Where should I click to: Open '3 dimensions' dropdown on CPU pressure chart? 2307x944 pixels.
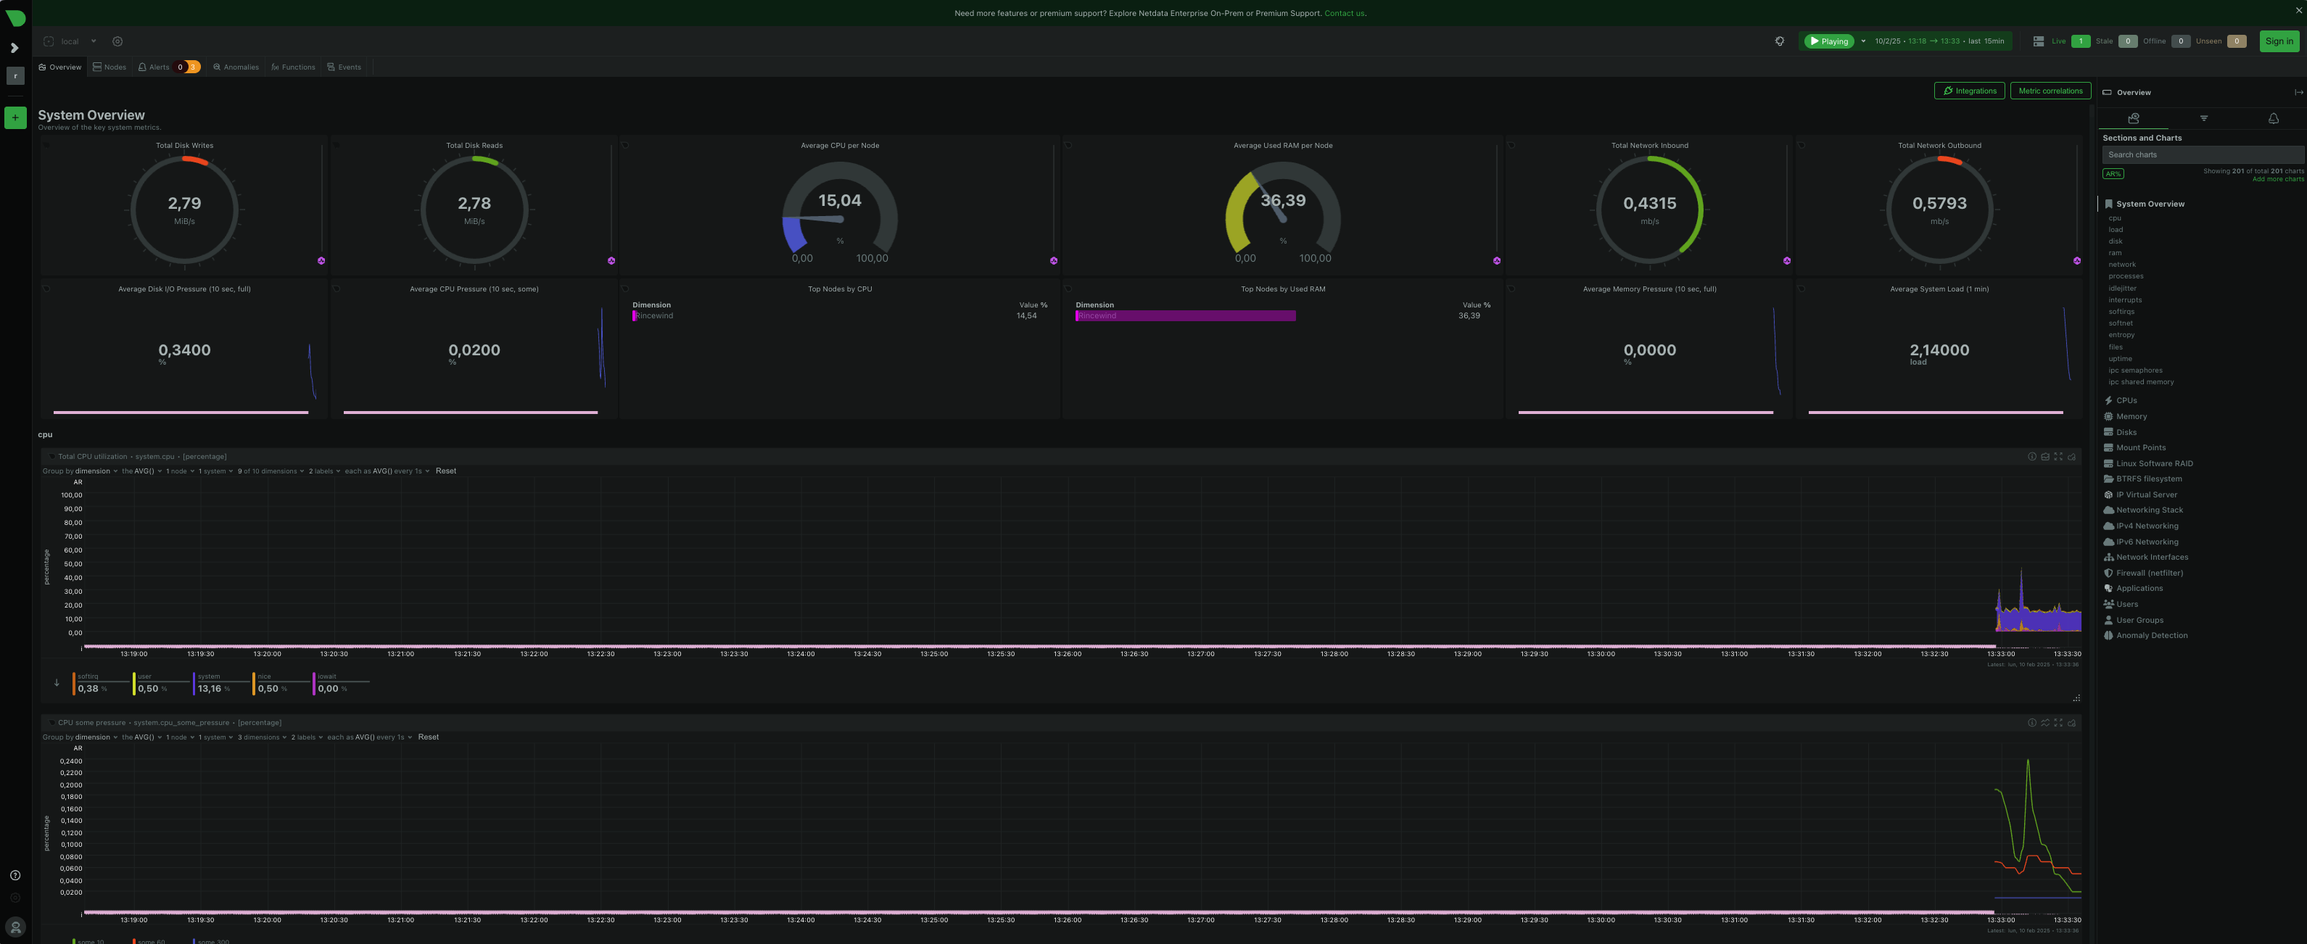point(262,737)
